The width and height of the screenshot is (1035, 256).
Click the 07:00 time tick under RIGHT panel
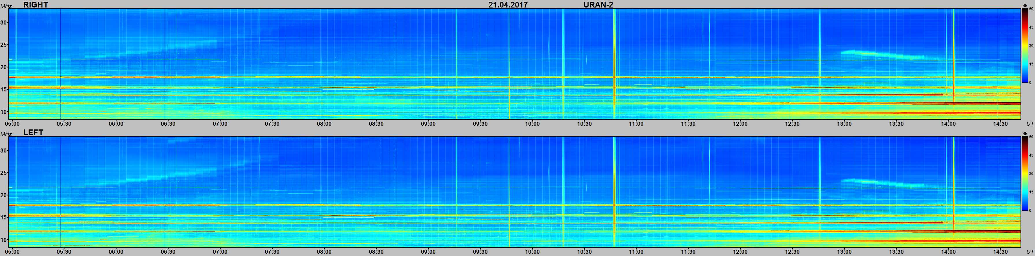click(x=220, y=124)
